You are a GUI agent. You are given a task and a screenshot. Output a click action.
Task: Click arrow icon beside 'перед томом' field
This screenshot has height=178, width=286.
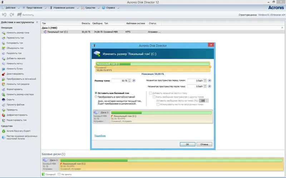tap(209, 80)
